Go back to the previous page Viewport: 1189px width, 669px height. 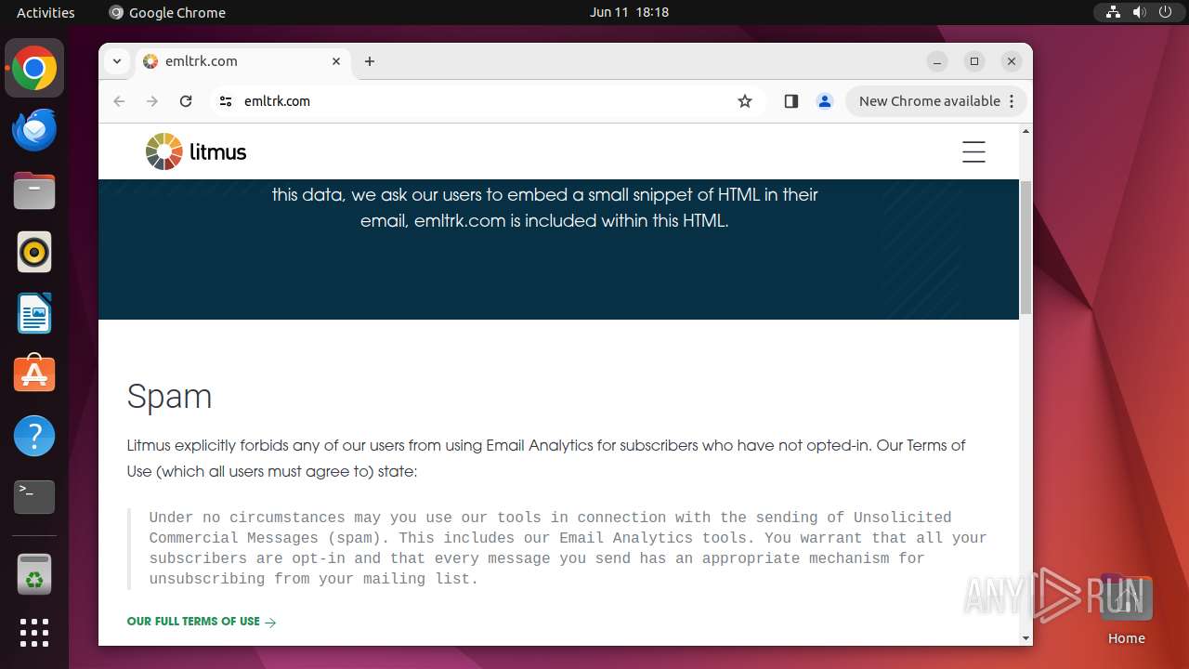[119, 101]
